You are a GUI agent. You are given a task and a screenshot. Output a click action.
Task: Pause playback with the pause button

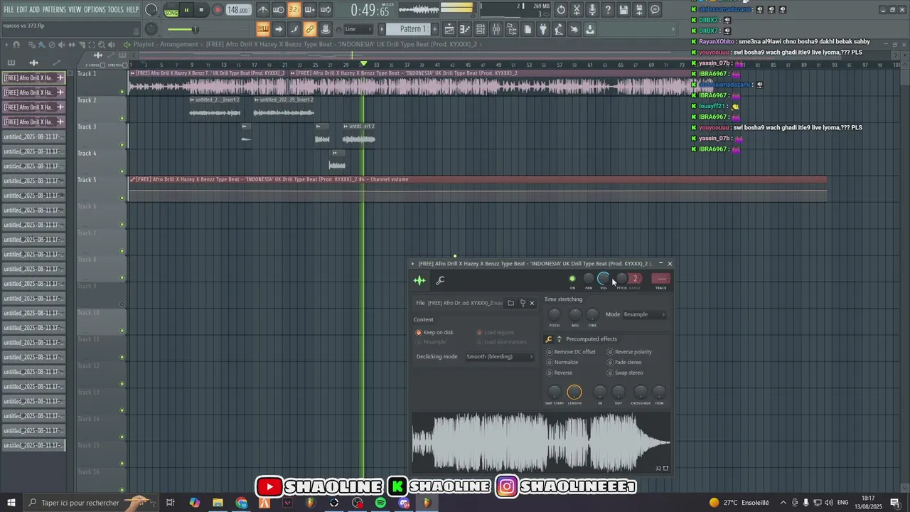click(186, 10)
